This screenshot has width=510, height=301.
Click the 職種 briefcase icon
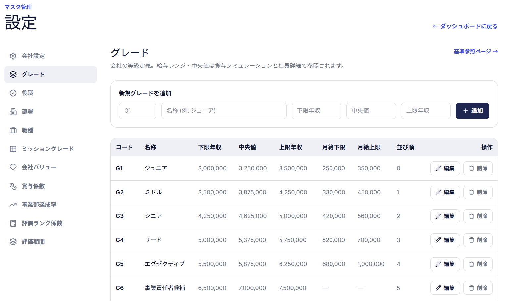[x=13, y=130]
